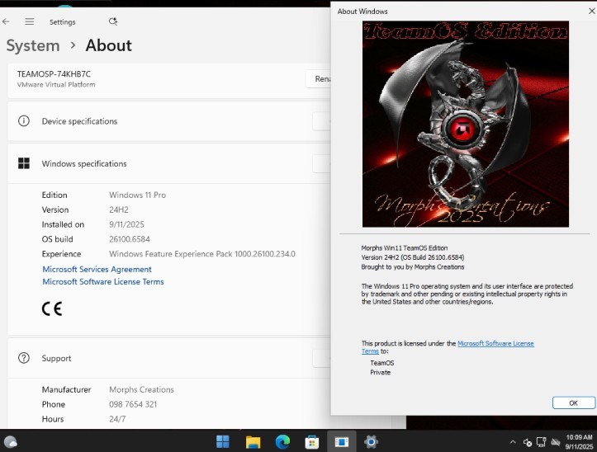Click the Windows specifications logo icon
This screenshot has width=597, height=452.
coord(24,163)
